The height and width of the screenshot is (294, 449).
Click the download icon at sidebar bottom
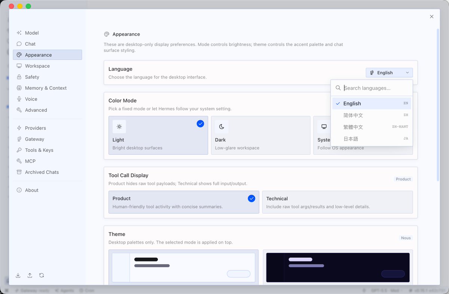tap(18, 275)
